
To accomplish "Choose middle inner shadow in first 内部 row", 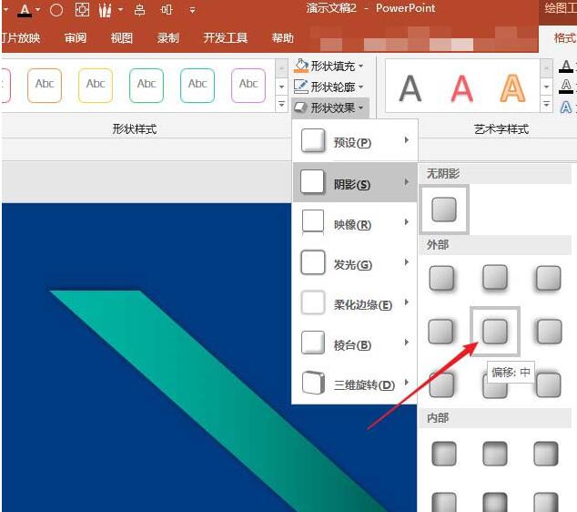I will (495, 454).
